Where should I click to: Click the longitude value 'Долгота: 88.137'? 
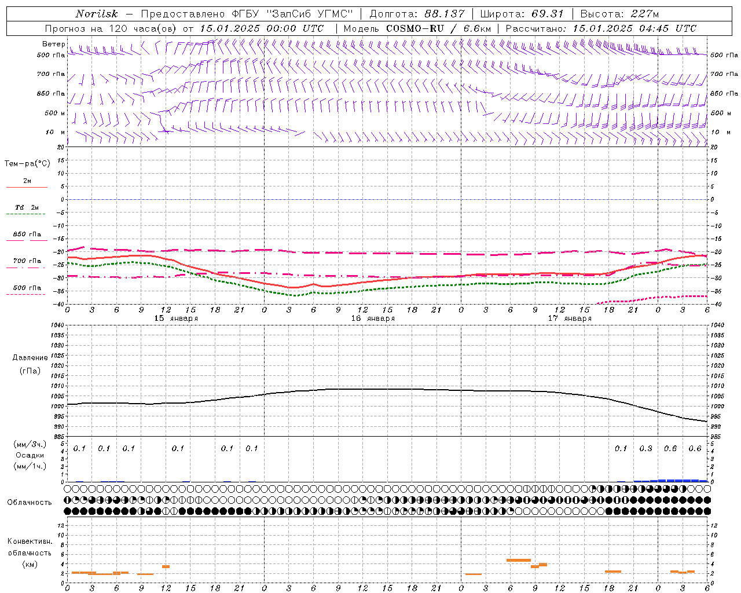pos(417,14)
